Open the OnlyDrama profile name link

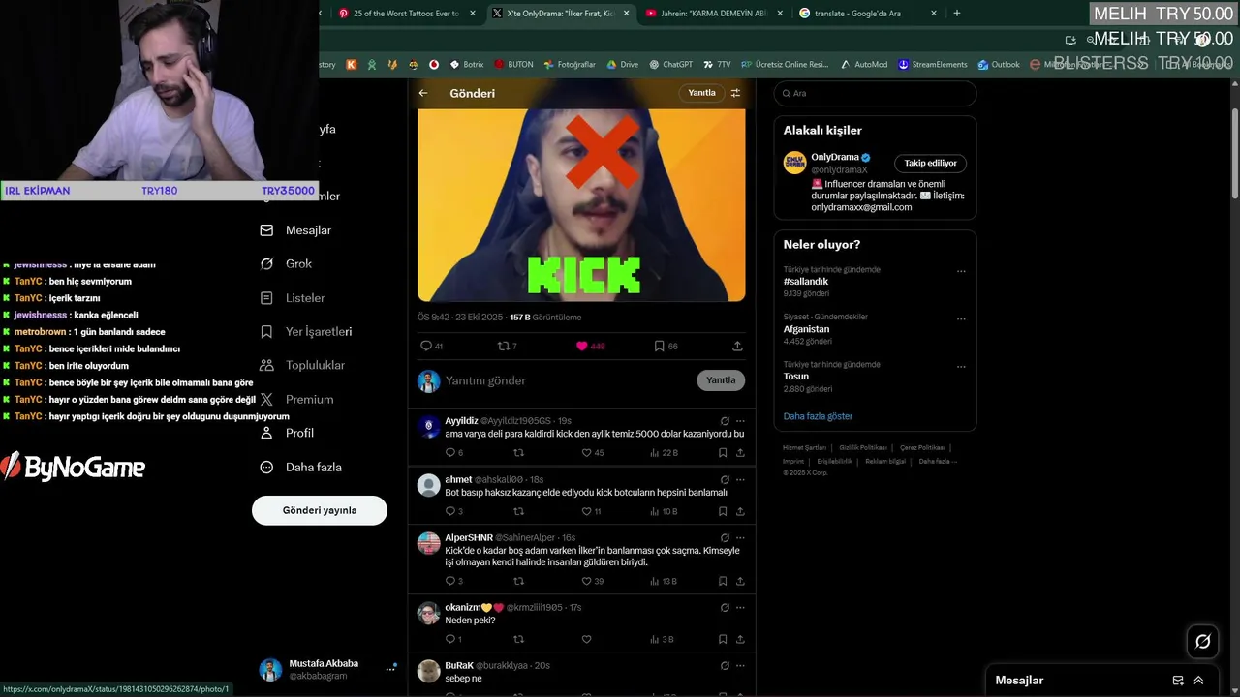pos(835,157)
